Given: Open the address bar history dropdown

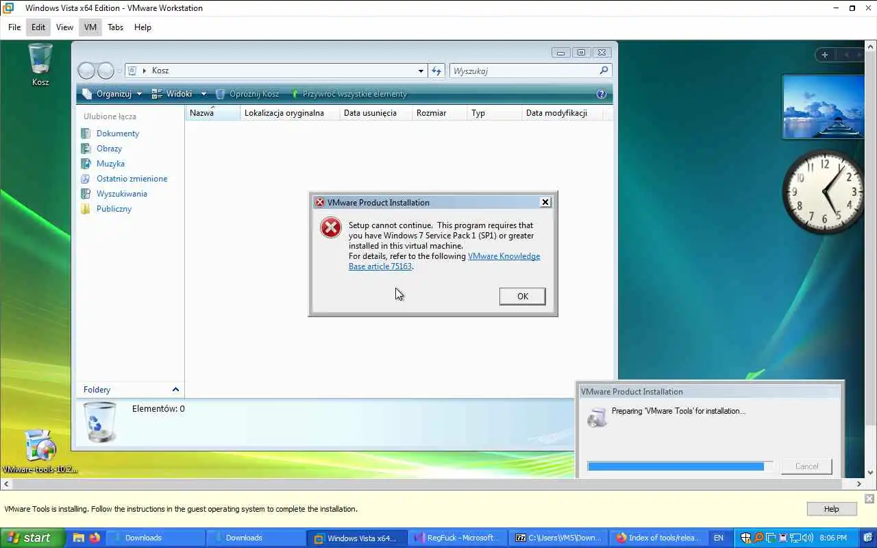Looking at the screenshot, I should pyautogui.click(x=421, y=71).
